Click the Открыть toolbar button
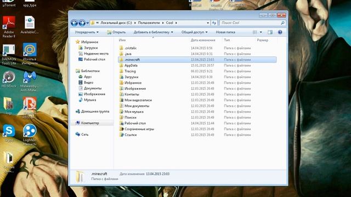The height and width of the screenshot is (197, 351). 116,32
